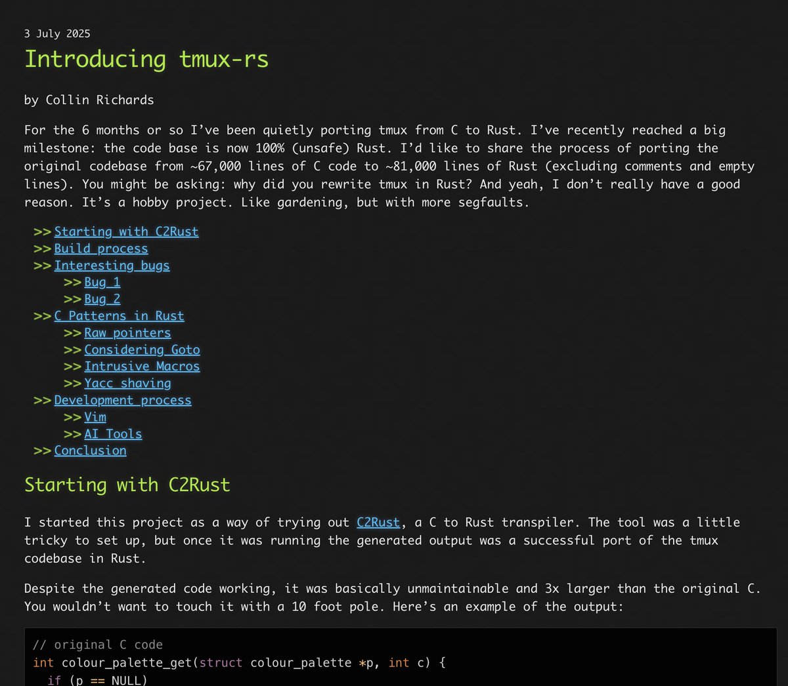Open Yacc shaving link

(127, 384)
